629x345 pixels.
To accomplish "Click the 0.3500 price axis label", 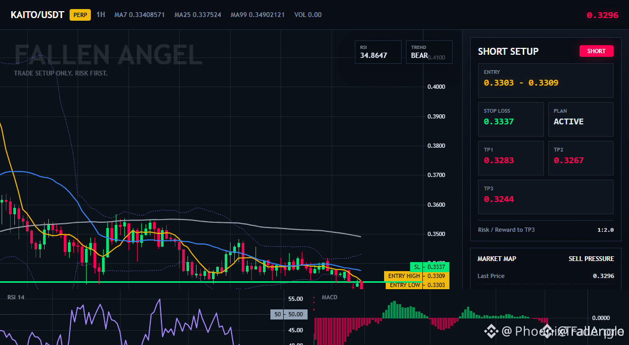I will coord(437,234).
